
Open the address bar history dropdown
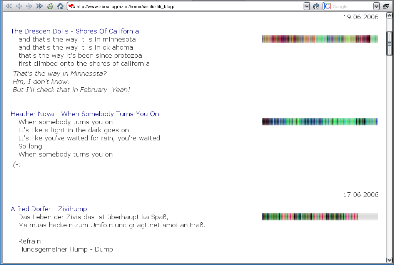307,6
